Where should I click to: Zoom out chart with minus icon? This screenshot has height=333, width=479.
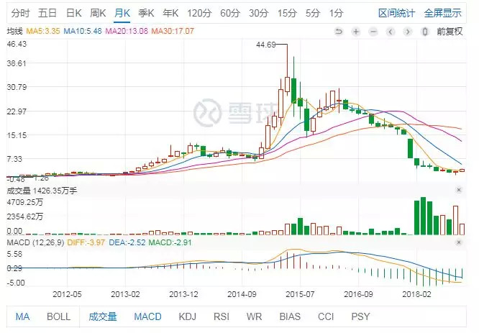(373, 32)
